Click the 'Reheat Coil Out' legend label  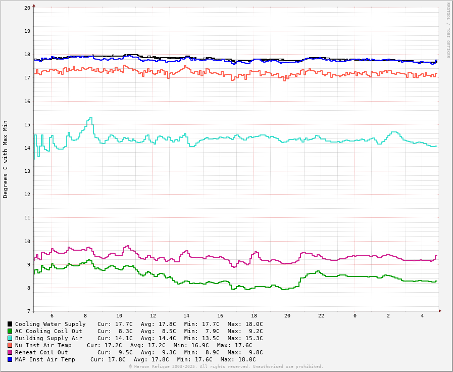pyautogui.click(x=41, y=352)
